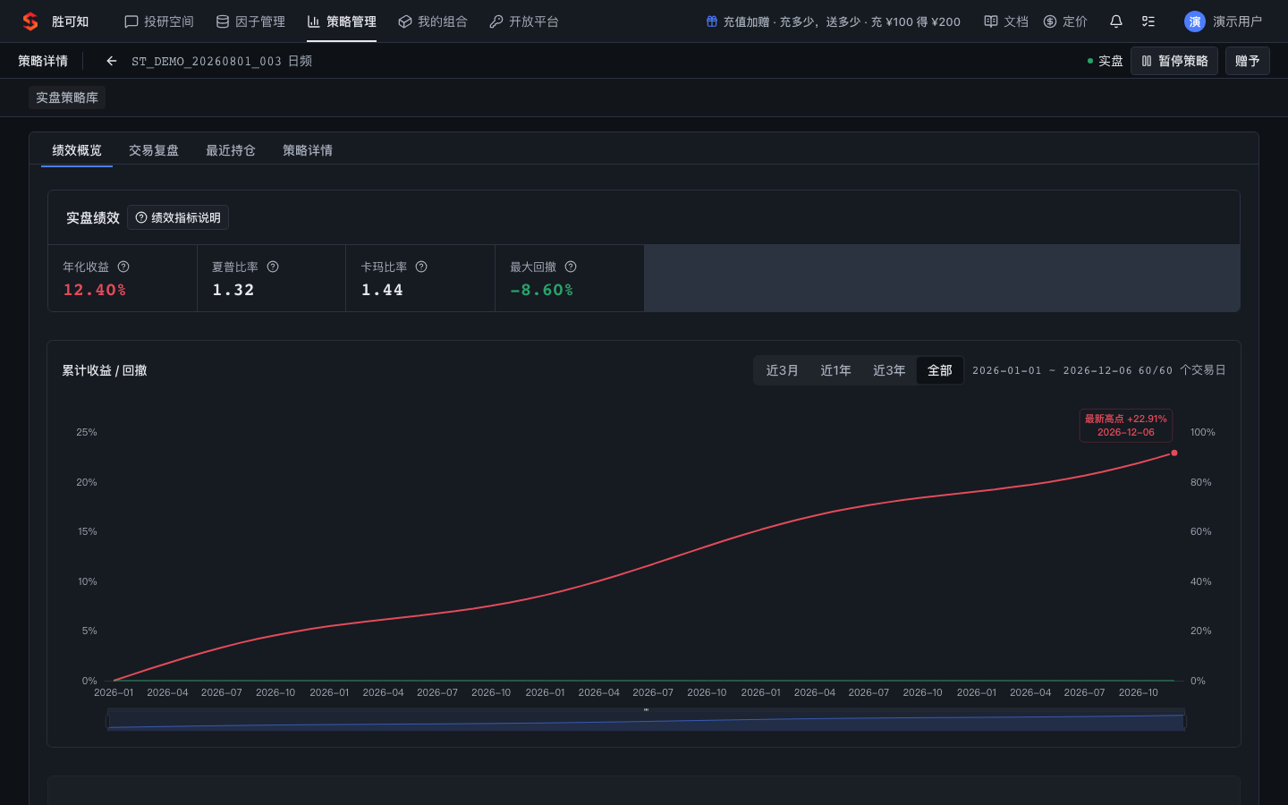
Task: Click the -8.60% max drawdown value
Action: pyautogui.click(x=541, y=290)
